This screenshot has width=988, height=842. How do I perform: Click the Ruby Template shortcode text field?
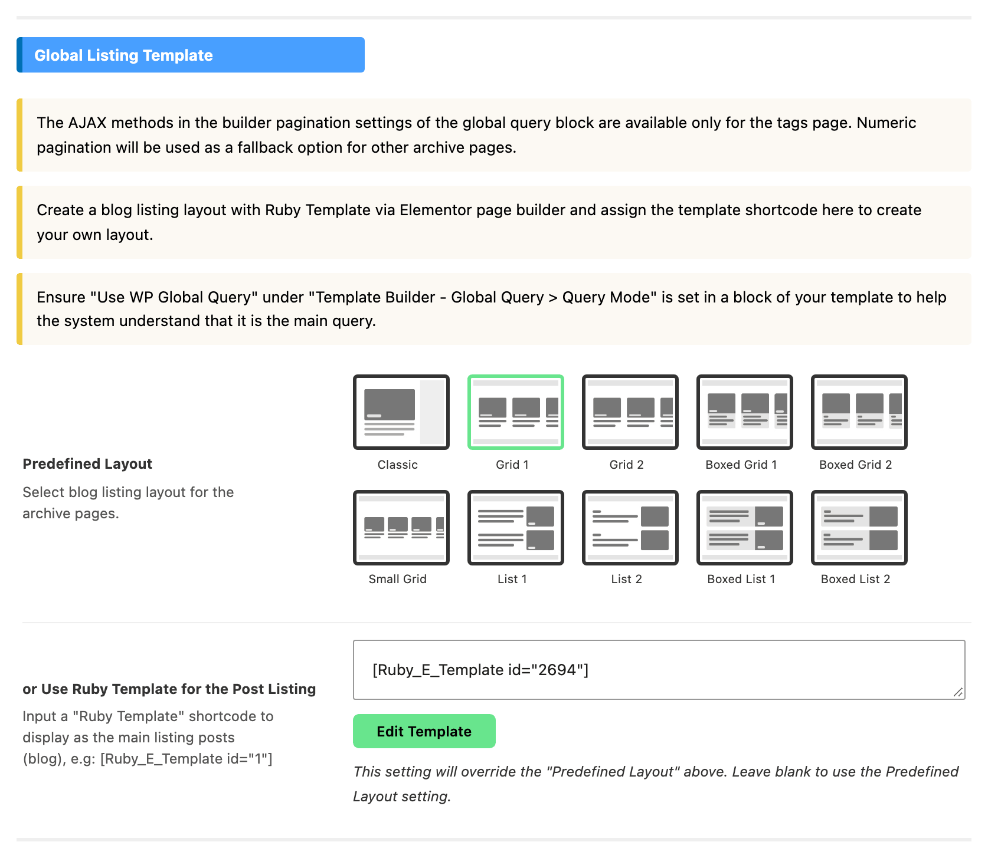click(659, 670)
